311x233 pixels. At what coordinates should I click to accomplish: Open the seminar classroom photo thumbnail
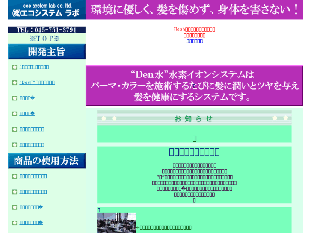click(x=117, y=223)
